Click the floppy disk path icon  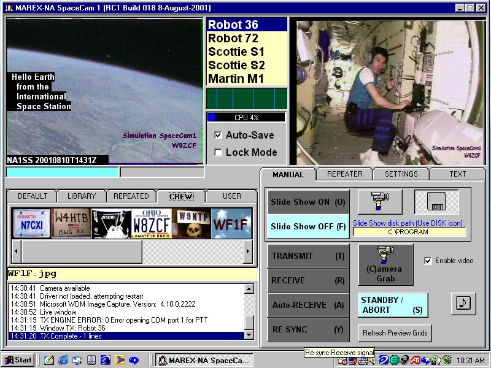click(436, 202)
